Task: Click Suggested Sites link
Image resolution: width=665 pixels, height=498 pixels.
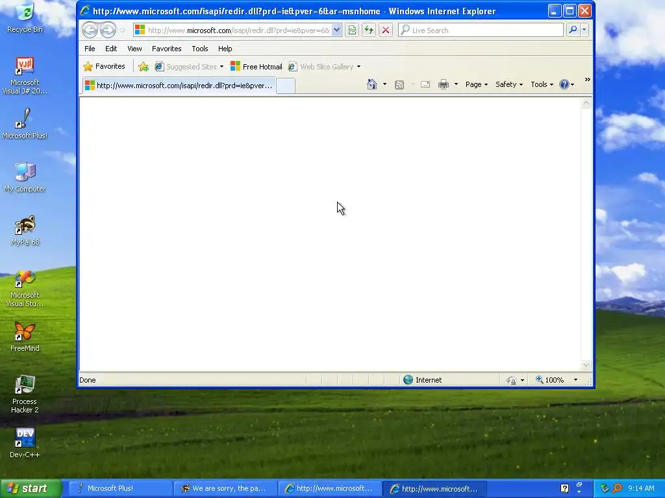Action: 186,67
